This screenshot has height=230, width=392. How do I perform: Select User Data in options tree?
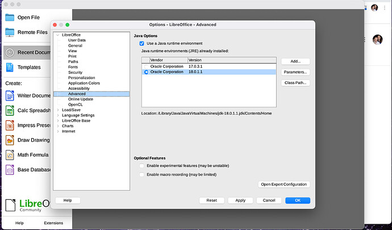tap(77, 40)
